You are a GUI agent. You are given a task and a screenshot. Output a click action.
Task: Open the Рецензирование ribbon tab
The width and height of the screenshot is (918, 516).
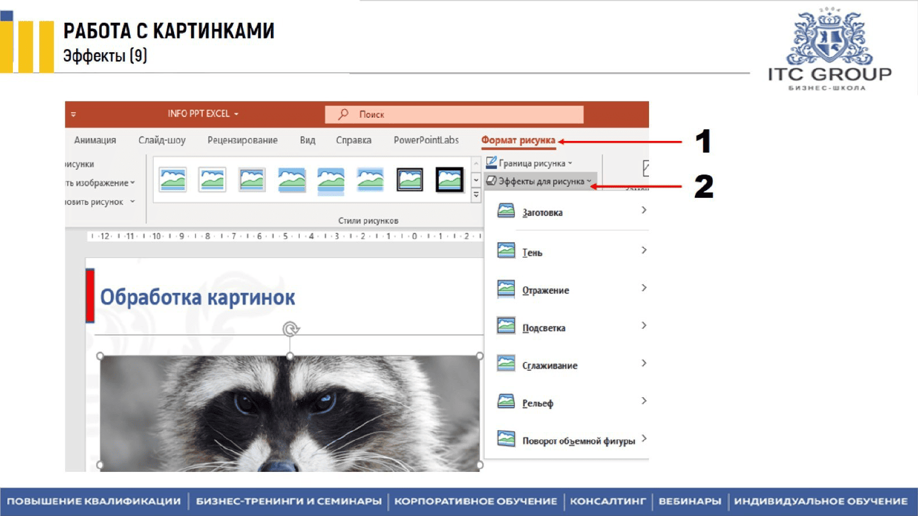click(242, 140)
